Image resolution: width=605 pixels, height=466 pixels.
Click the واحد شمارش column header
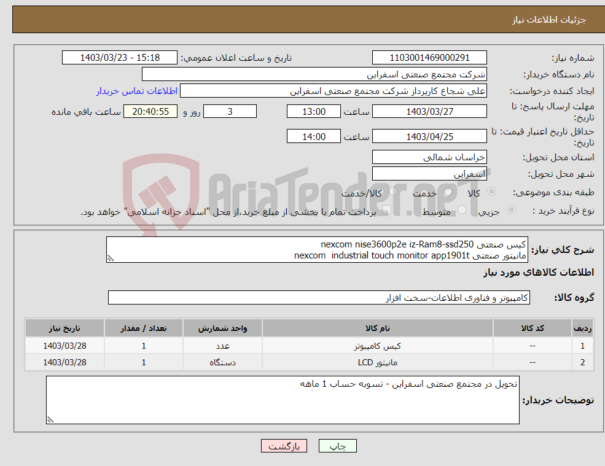click(222, 328)
